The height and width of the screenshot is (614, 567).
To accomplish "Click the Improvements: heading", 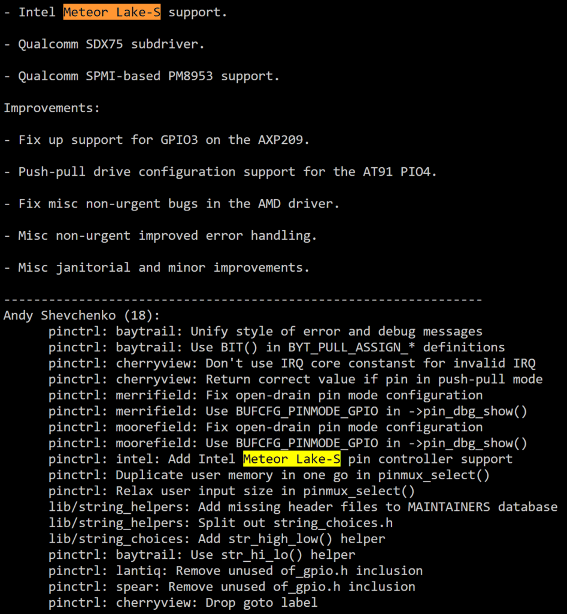I will point(52,108).
